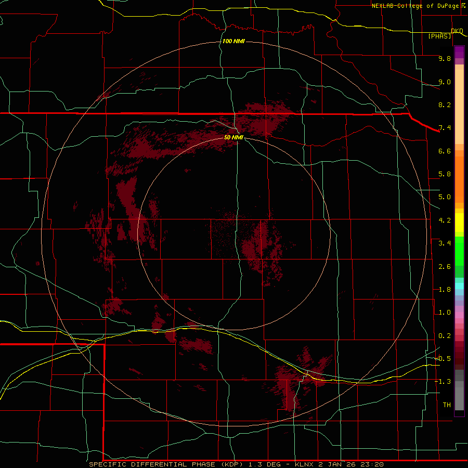Click the gray bottom segment of color bar
Viewport: 468px width, 468px height.
pyautogui.click(x=459, y=398)
